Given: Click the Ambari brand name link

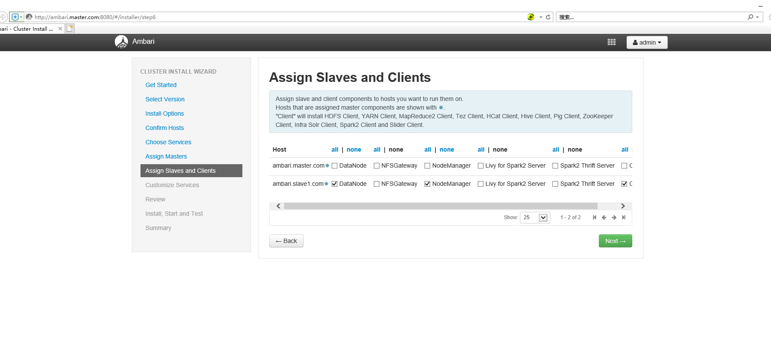Looking at the screenshot, I should [143, 42].
